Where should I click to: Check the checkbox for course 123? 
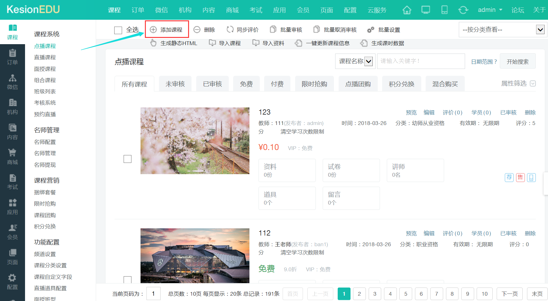(127, 159)
